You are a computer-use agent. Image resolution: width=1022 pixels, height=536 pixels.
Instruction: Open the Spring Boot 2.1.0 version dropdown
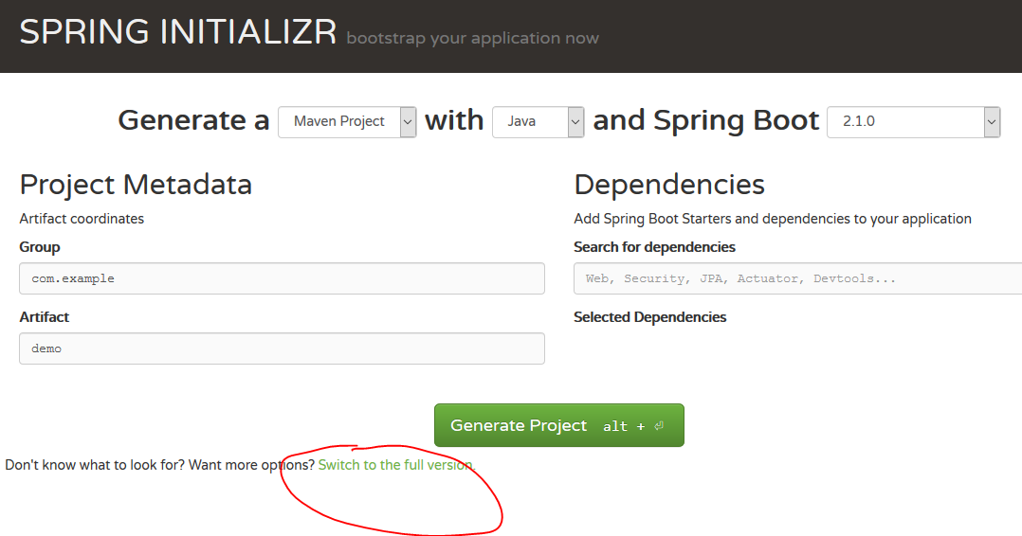913,122
